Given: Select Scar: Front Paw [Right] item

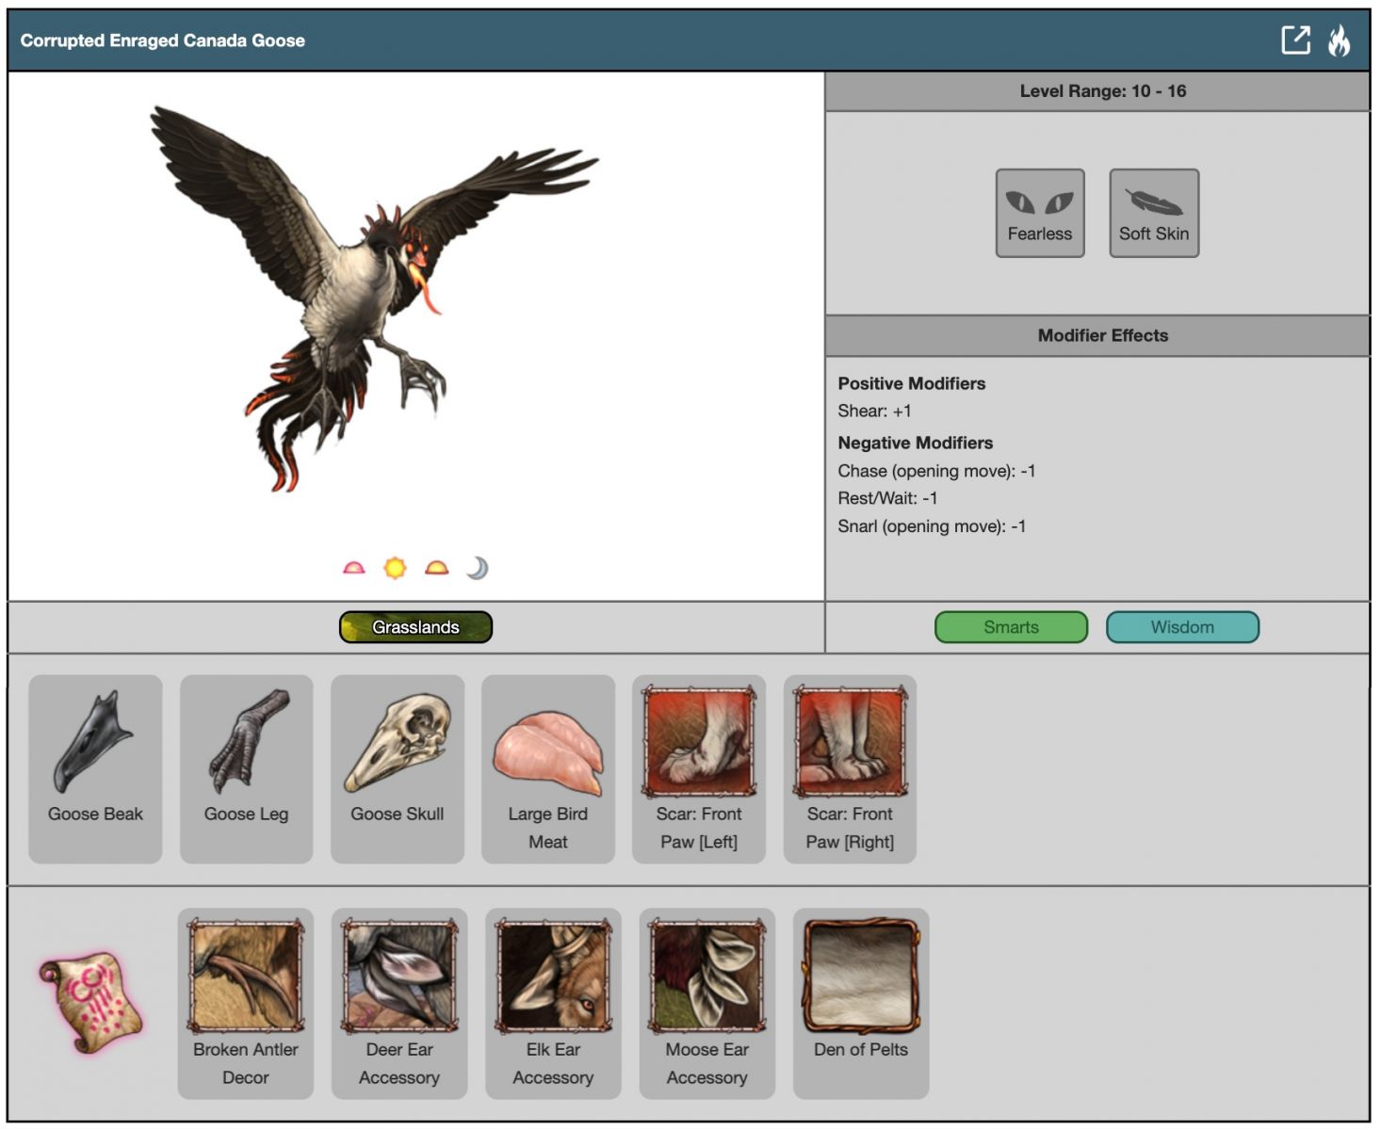Looking at the screenshot, I should coord(849,768).
